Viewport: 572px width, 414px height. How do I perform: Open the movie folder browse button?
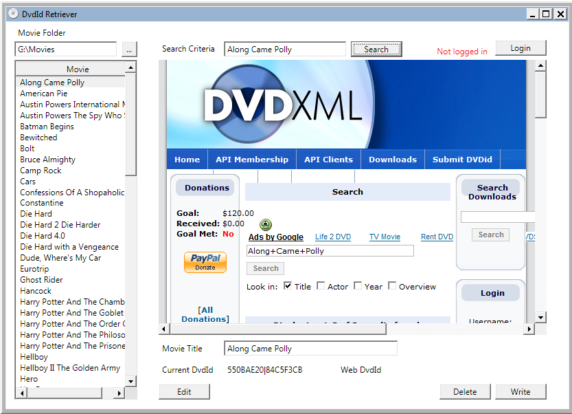click(129, 50)
